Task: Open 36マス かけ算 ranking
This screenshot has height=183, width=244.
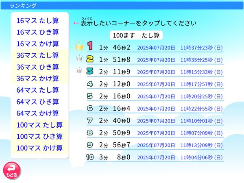Action: (38, 78)
